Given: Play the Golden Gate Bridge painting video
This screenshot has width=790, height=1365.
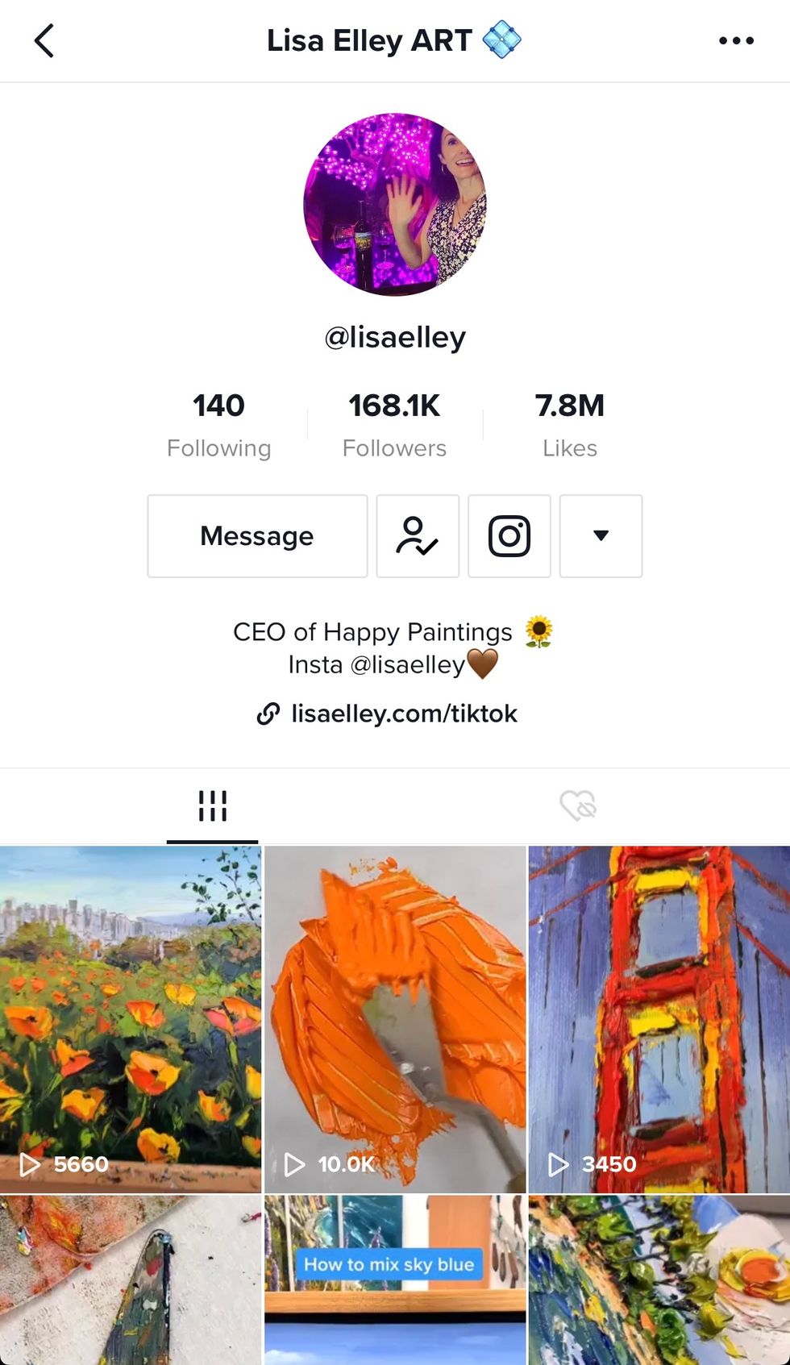Looking at the screenshot, I should [659, 1019].
